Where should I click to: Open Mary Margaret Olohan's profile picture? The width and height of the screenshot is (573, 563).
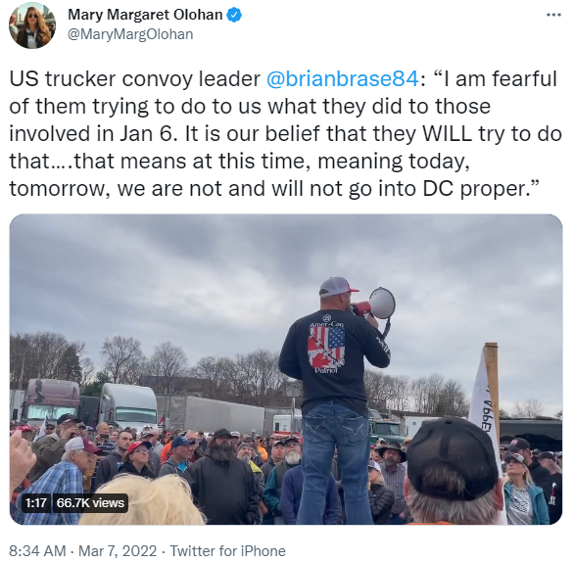(32, 25)
